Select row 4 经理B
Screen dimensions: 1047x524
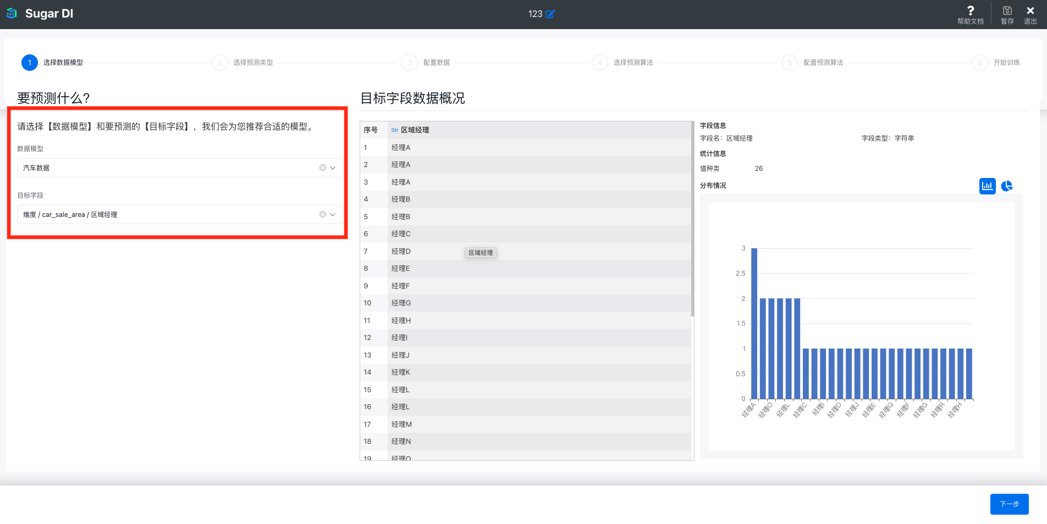[x=525, y=199]
